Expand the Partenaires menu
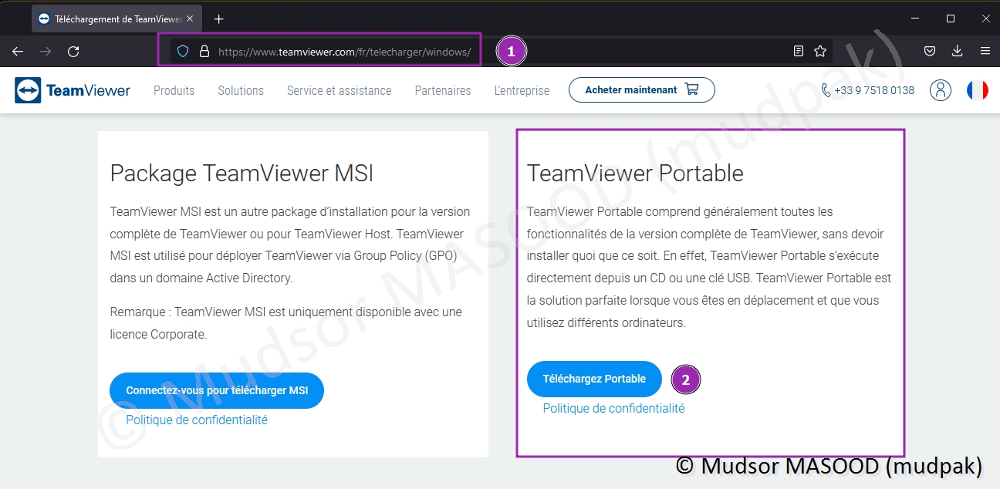The width and height of the screenshot is (1000, 489). click(443, 90)
